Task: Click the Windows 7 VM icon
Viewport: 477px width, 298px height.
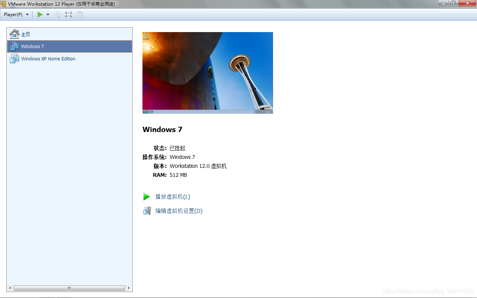Action: pyautogui.click(x=14, y=46)
